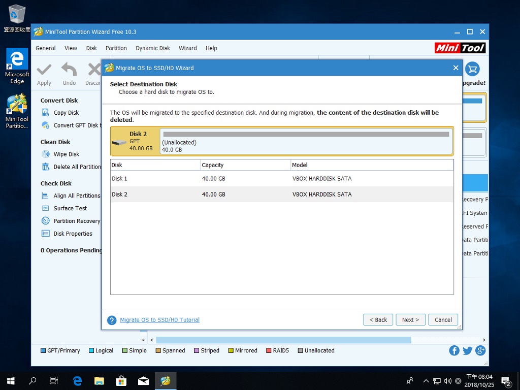Open the Help menu
The image size is (520, 390).
pyautogui.click(x=211, y=48)
